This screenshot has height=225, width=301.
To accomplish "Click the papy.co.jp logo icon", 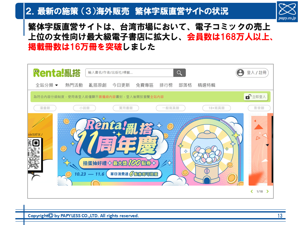I will pos(287,12).
